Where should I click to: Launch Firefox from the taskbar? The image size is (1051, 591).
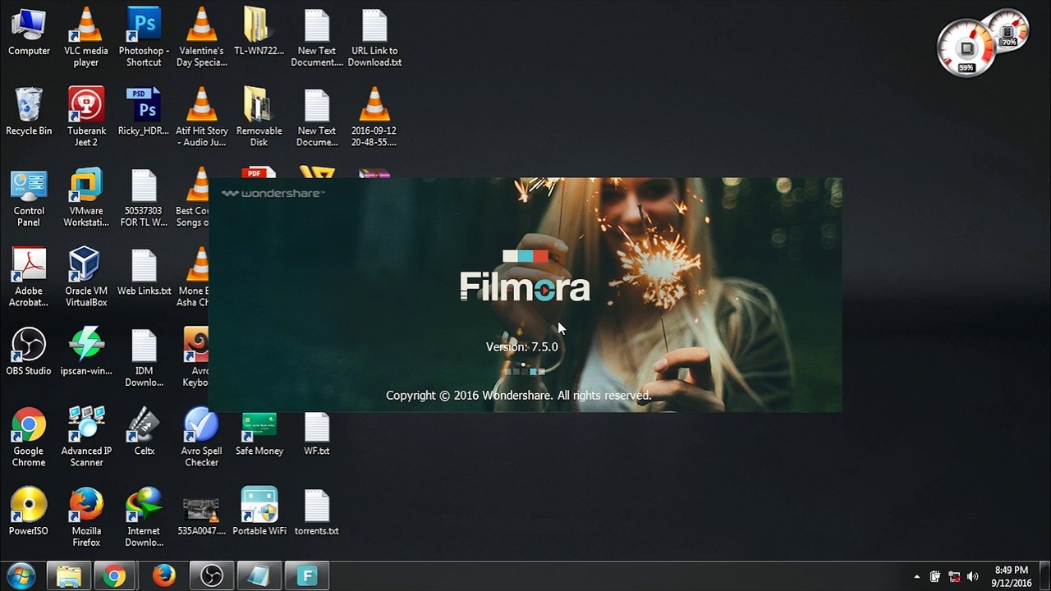point(163,575)
